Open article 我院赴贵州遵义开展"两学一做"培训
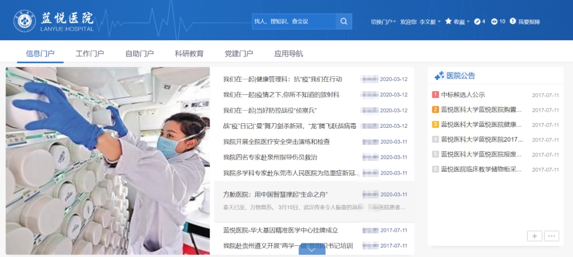Screen dimensions: 573x257 point(288,246)
